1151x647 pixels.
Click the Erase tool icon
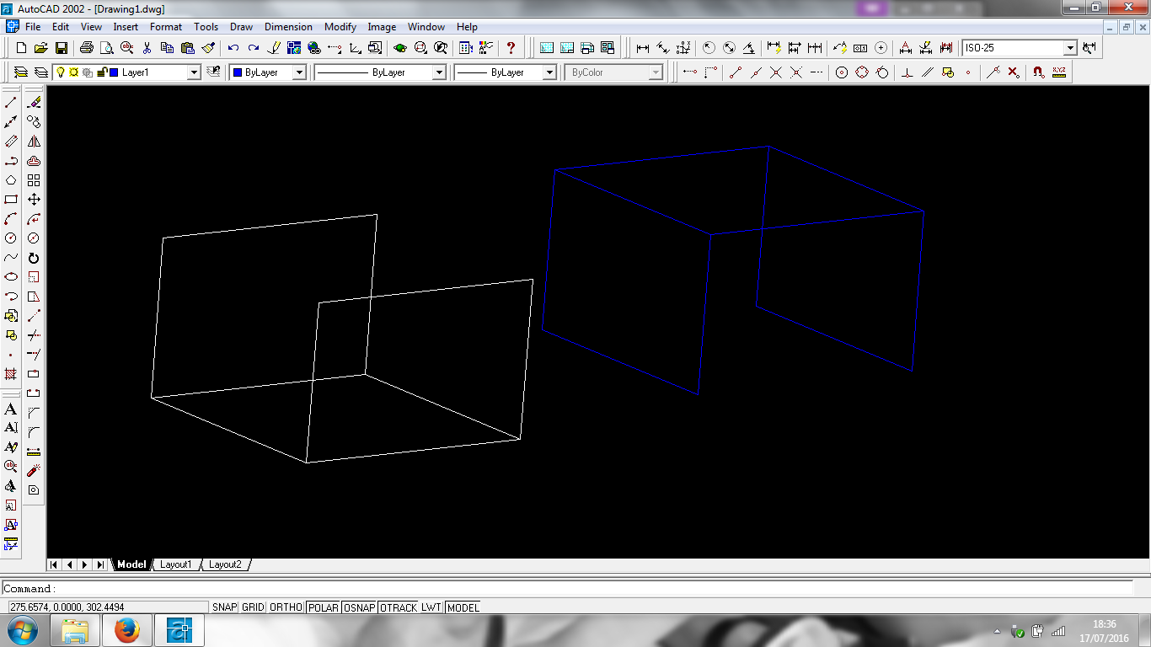tap(34, 103)
